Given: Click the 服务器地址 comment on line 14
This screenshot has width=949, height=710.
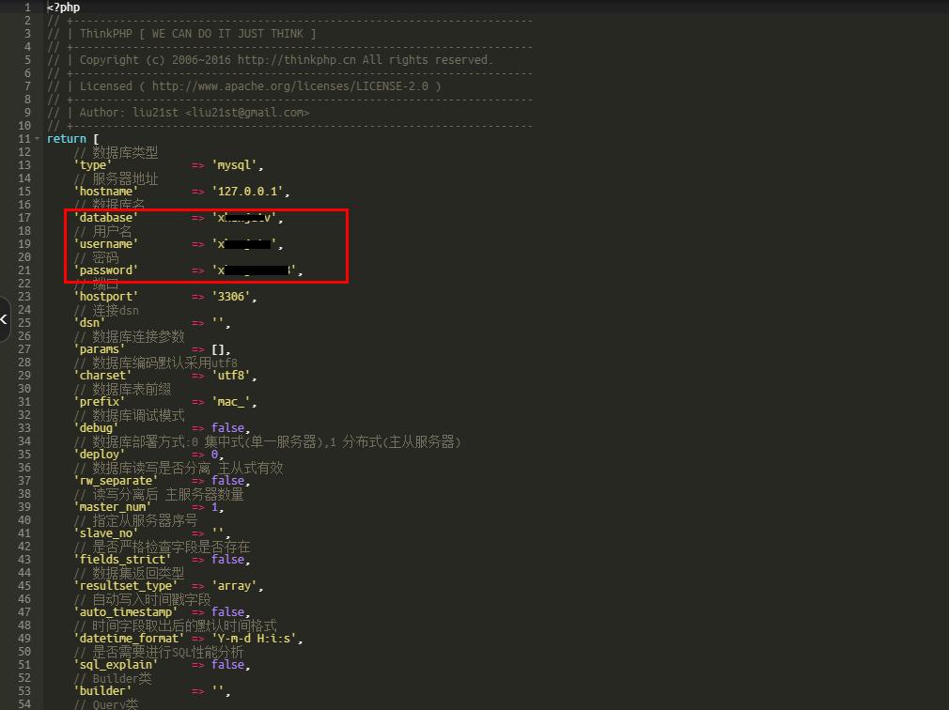Looking at the screenshot, I should (x=117, y=178).
